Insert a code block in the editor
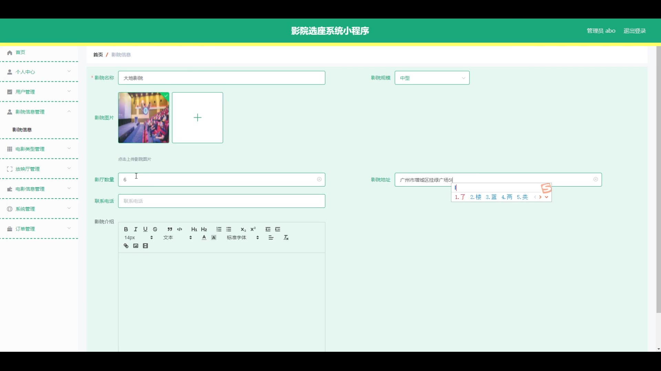Image resolution: width=661 pixels, height=371 pixels. click(x=179, y=229)
